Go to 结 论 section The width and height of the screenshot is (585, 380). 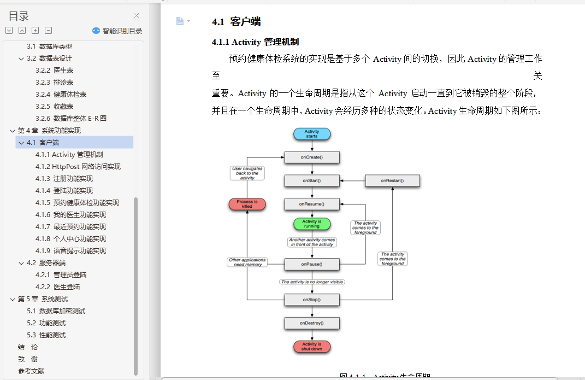coord(28,347)
